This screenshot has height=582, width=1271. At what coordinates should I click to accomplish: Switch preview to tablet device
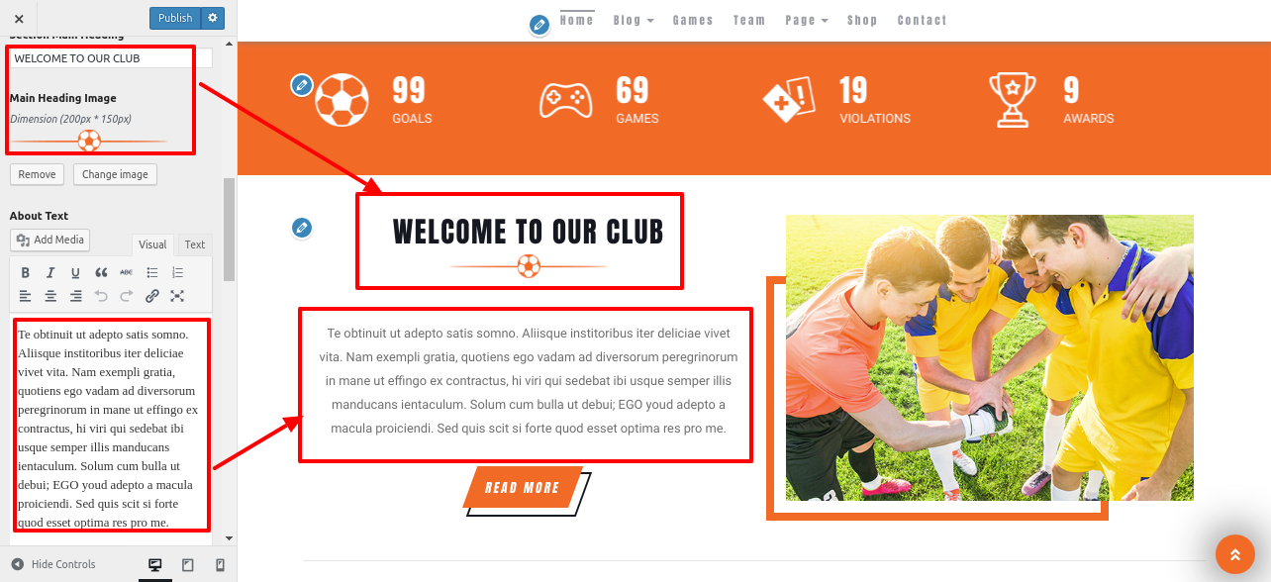(x=187, y=564)
